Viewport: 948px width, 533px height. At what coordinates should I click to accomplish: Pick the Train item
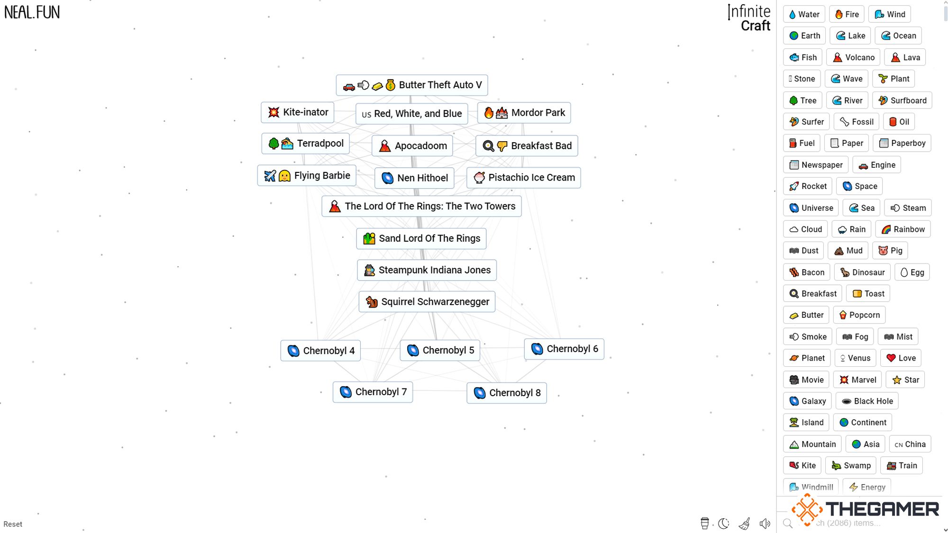(902, 466)
